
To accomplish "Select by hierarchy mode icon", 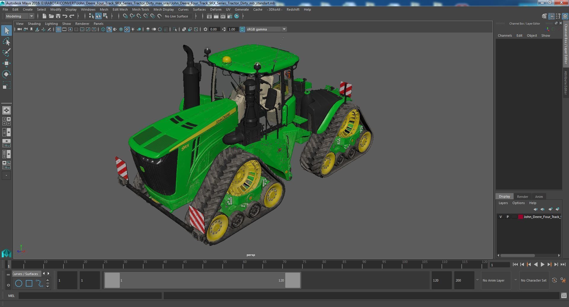I will pos(91,16).
